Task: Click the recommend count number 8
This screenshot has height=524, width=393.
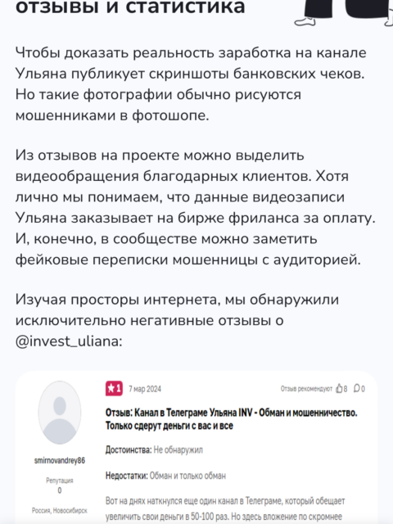Action: pyautogui.click(x=346, y=389)
